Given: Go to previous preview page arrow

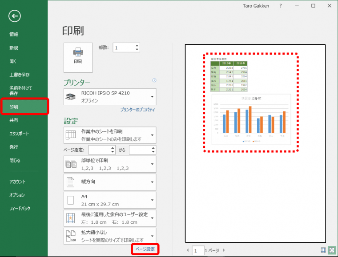Looking at the screenshot, I should (x=188, y=250).
